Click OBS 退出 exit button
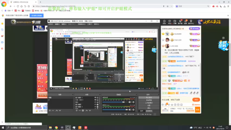Screen dimensions: 231x130 (149, 108)
